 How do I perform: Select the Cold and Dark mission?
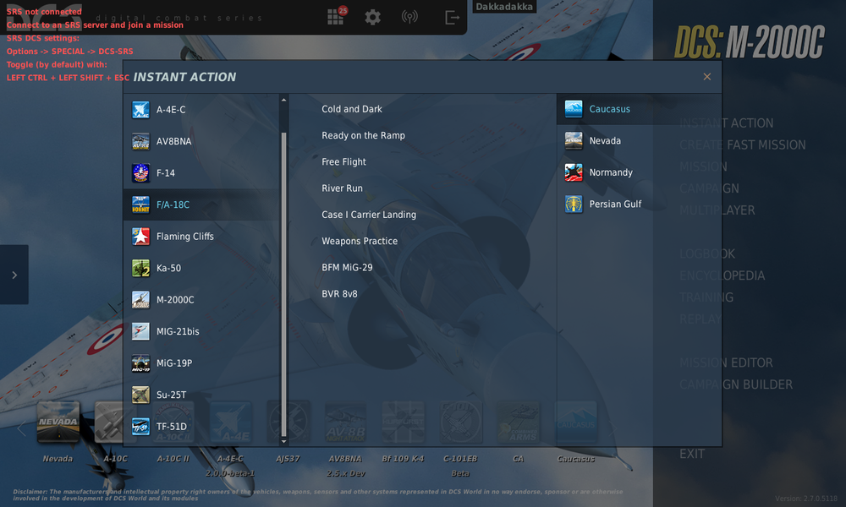click(x=352, y=109)
